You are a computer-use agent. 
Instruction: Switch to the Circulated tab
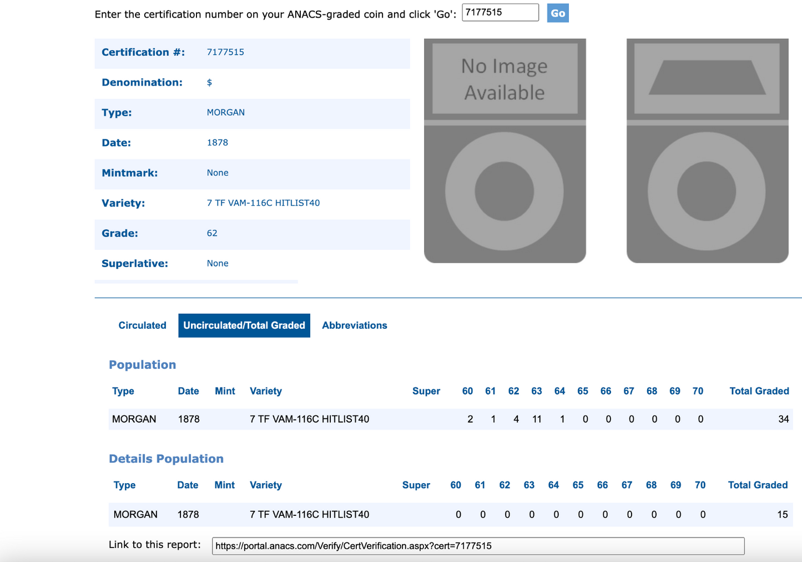coord(142,325)
